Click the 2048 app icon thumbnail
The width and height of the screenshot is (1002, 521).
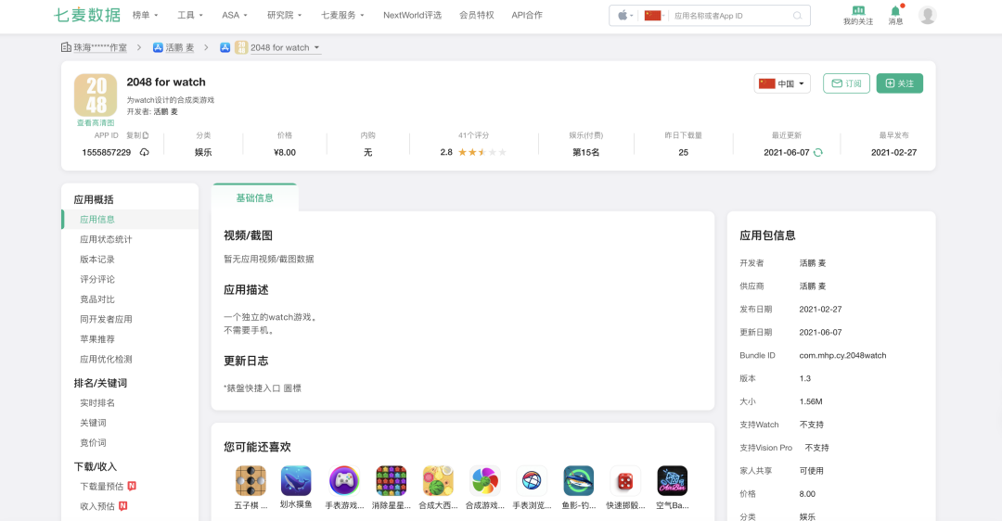[x=96, y=95]
